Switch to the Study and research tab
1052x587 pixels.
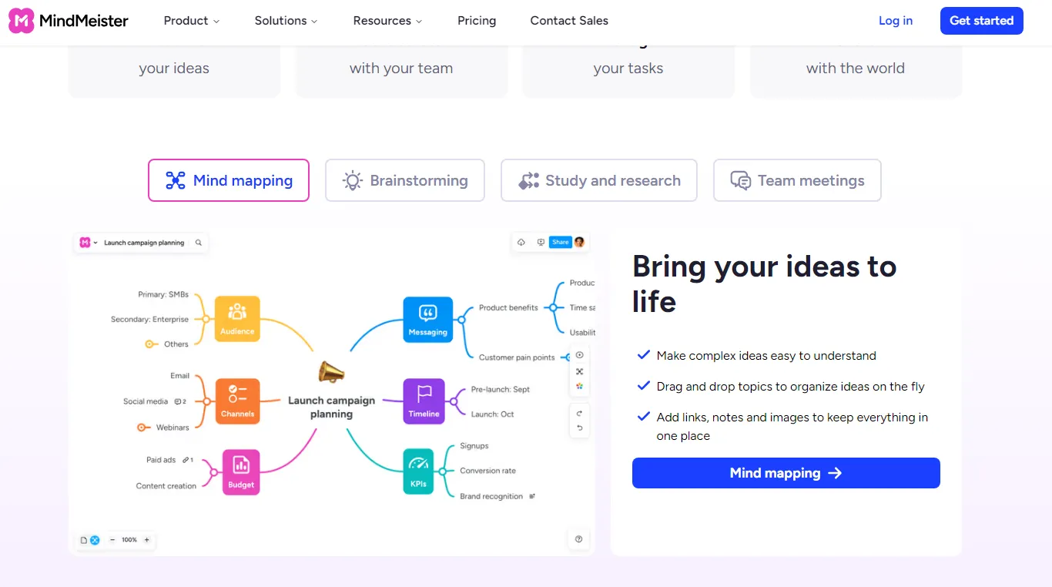(x=599, y=180)
